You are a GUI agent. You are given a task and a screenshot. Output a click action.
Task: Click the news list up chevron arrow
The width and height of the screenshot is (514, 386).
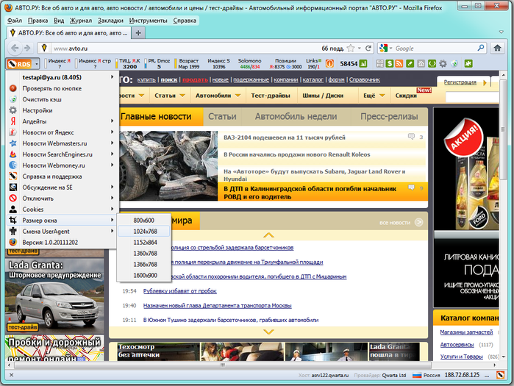268,235
